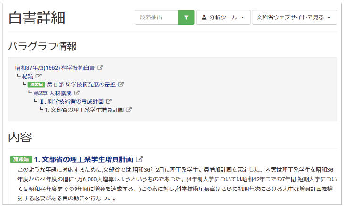Image resolution: width=344 pixels, height=207 pixels.
Task: Click the 白書詳細 page title
Action: [x=37, y=17]
